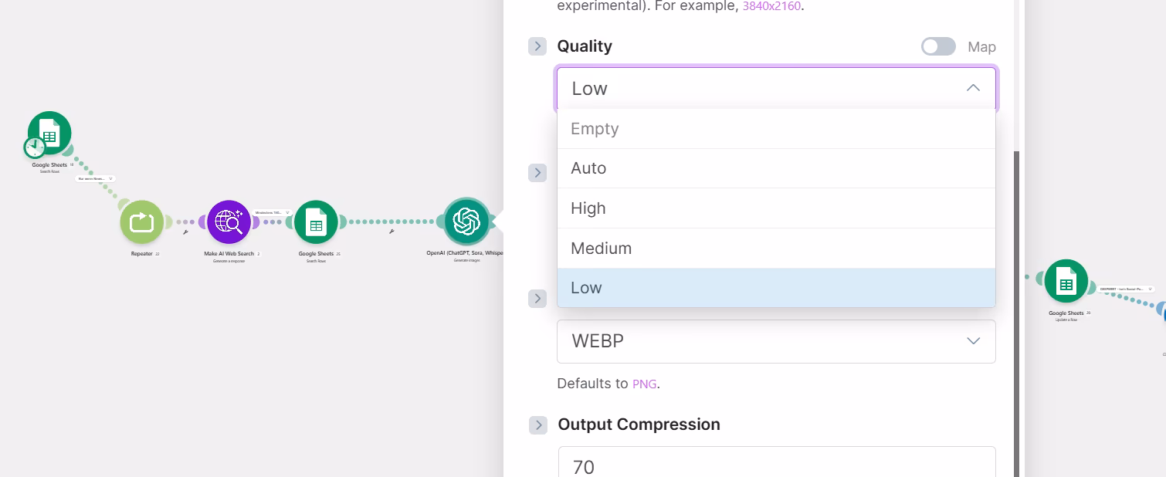Viewport: 1166px width, 477px height.
Task: Select the Google Sheets Update a Row module
Action: [x=1066, y=282]
